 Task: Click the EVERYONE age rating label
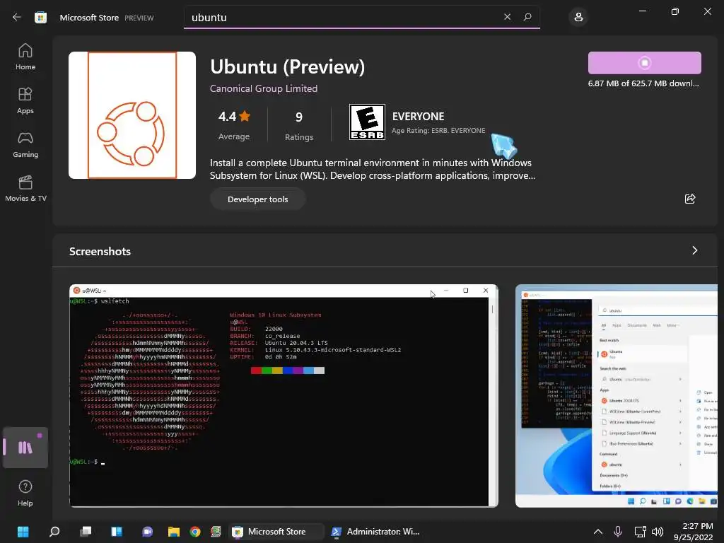(x=418, y=117)
